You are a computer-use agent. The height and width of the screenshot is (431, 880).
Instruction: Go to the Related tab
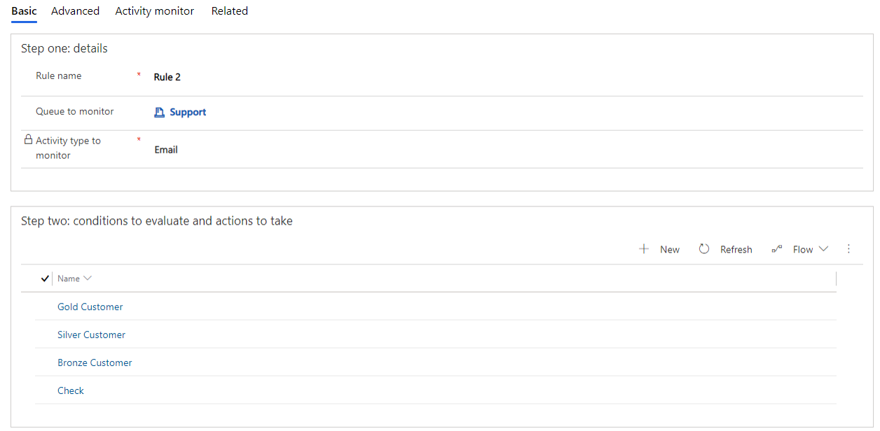pyautogui.click(x=230, y=11)
